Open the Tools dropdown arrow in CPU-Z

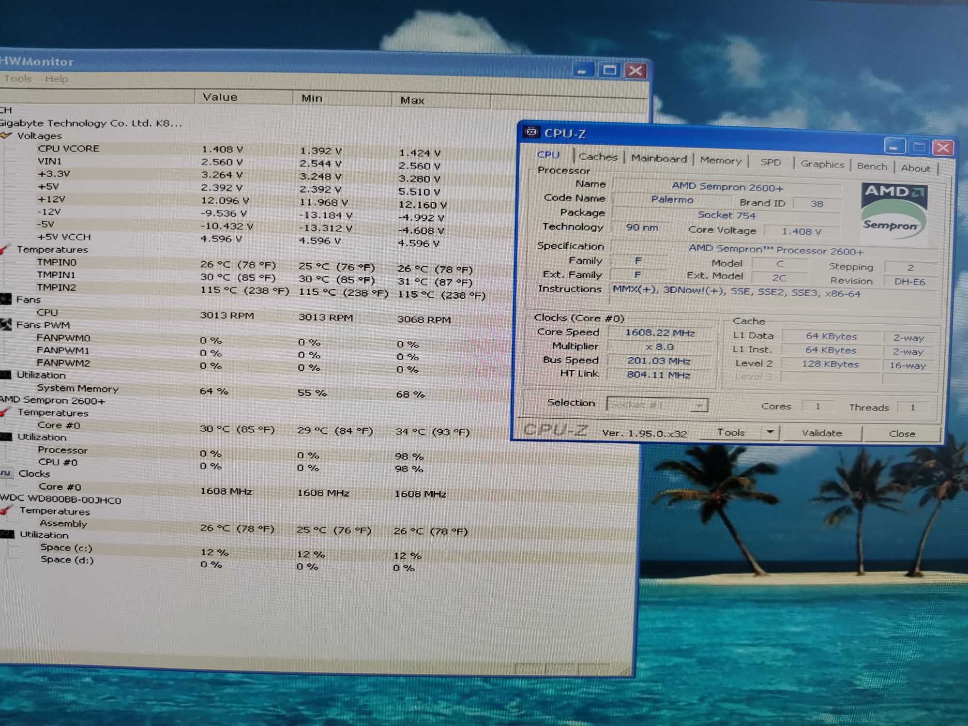[770, 432]
